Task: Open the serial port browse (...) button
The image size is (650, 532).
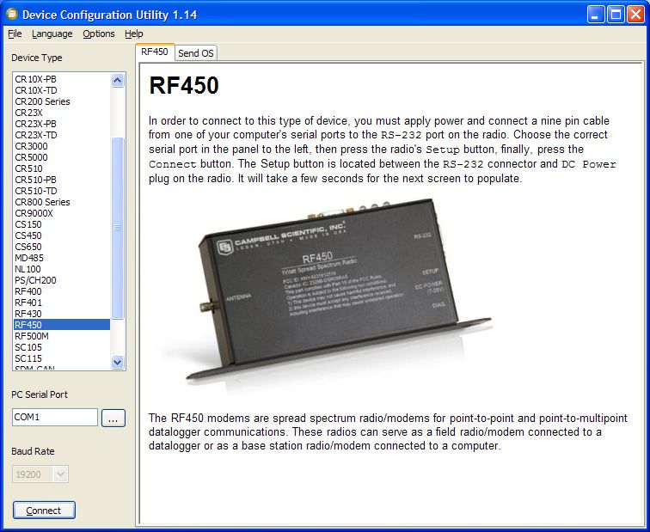Action: pos(113,418)
